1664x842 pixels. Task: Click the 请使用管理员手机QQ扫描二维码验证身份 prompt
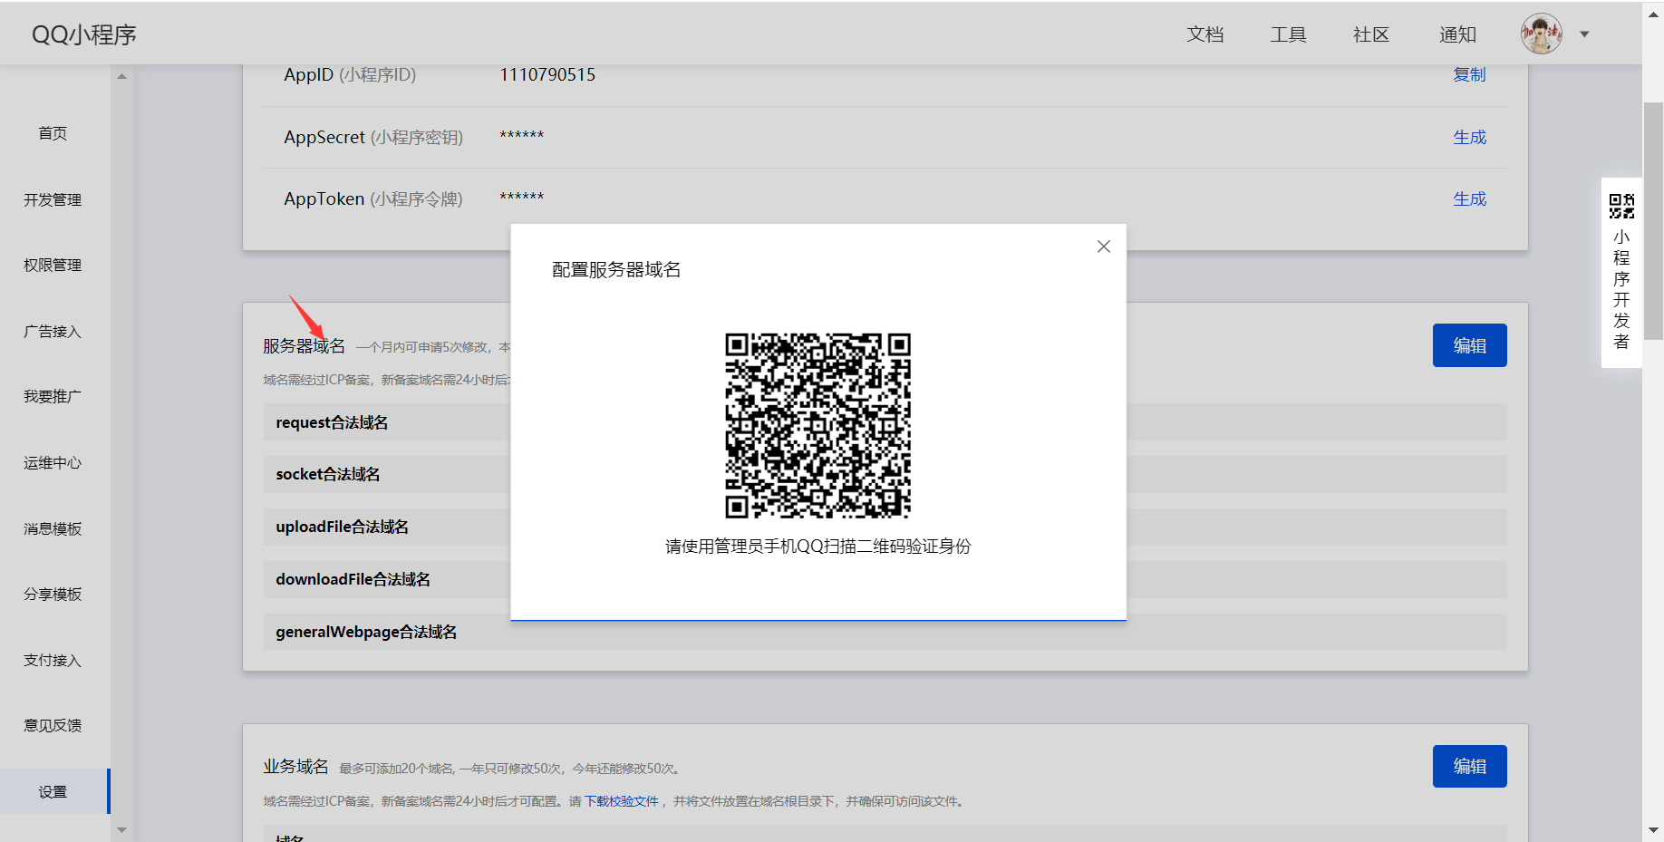pyautogui.click(x=817, y=547)
